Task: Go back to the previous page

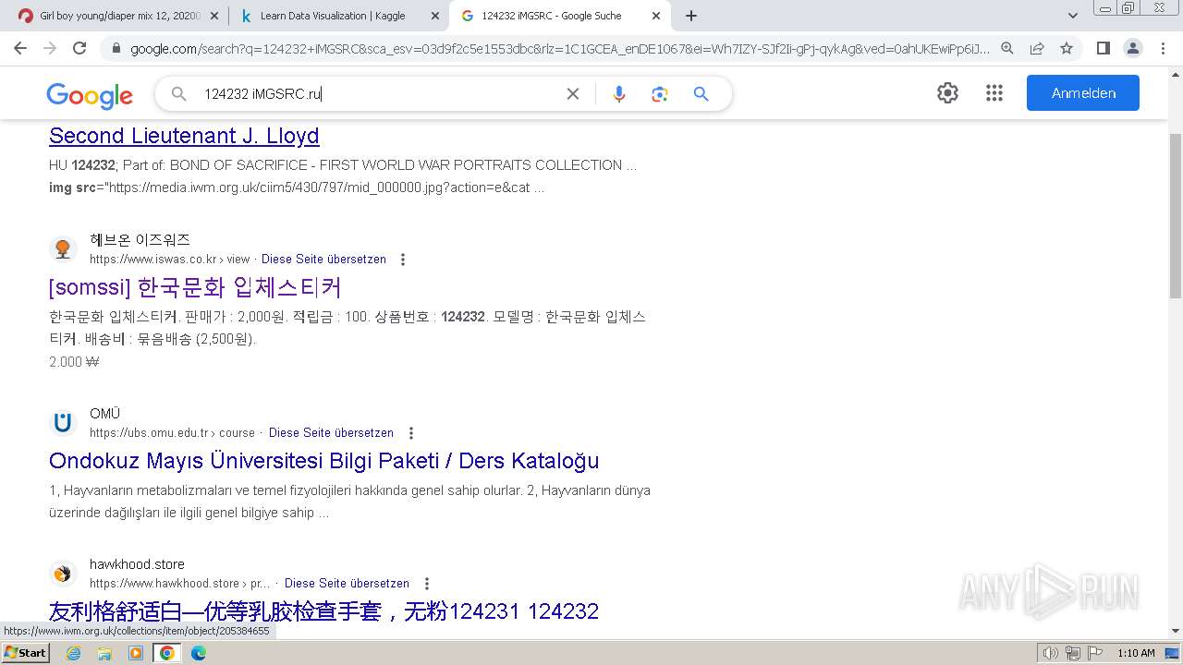Action: tap(20, 48)
